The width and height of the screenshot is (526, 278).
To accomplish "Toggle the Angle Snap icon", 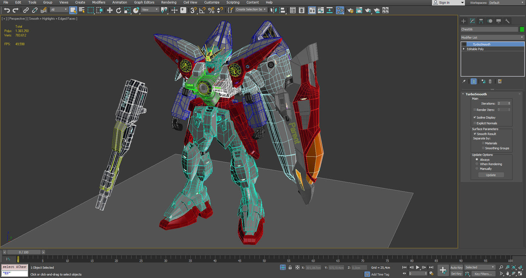I will (x=202, y=10).
